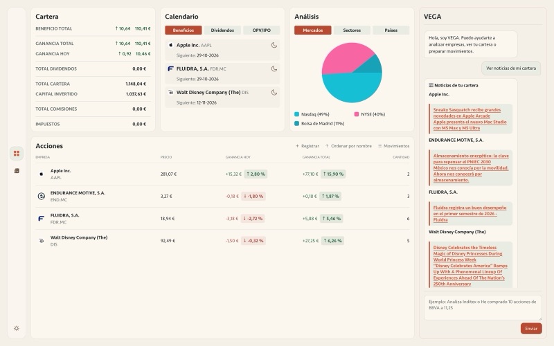Click Fluidra logo in Acciones table

click(42, 219)
